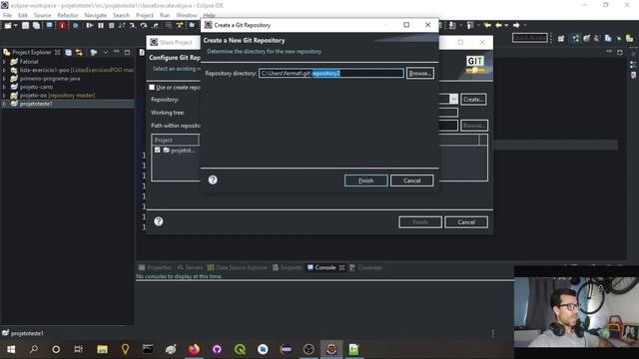
Task: Switch to the Data Source Explorer tab
Action: click(238, 267)
